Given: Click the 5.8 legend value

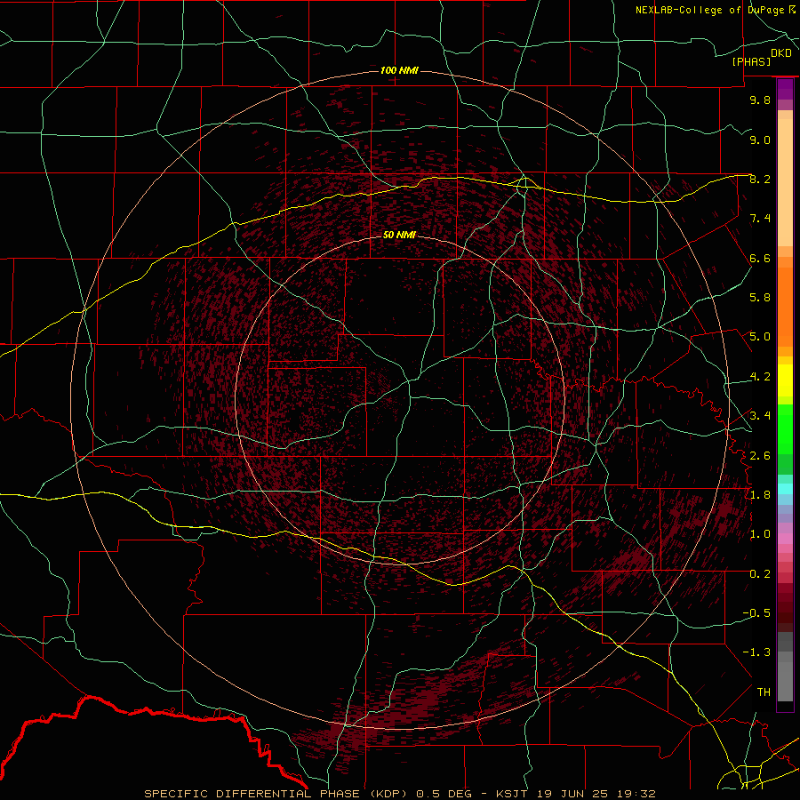Looking at the screenshot, I should [x=760, y=298].
